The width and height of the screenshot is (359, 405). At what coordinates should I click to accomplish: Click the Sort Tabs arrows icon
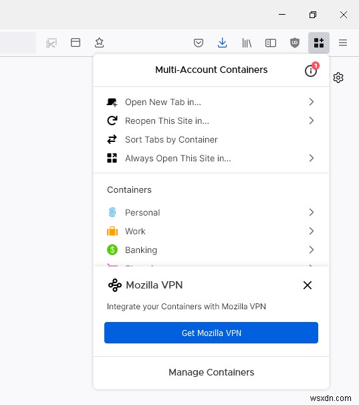[x=112, y=139]
